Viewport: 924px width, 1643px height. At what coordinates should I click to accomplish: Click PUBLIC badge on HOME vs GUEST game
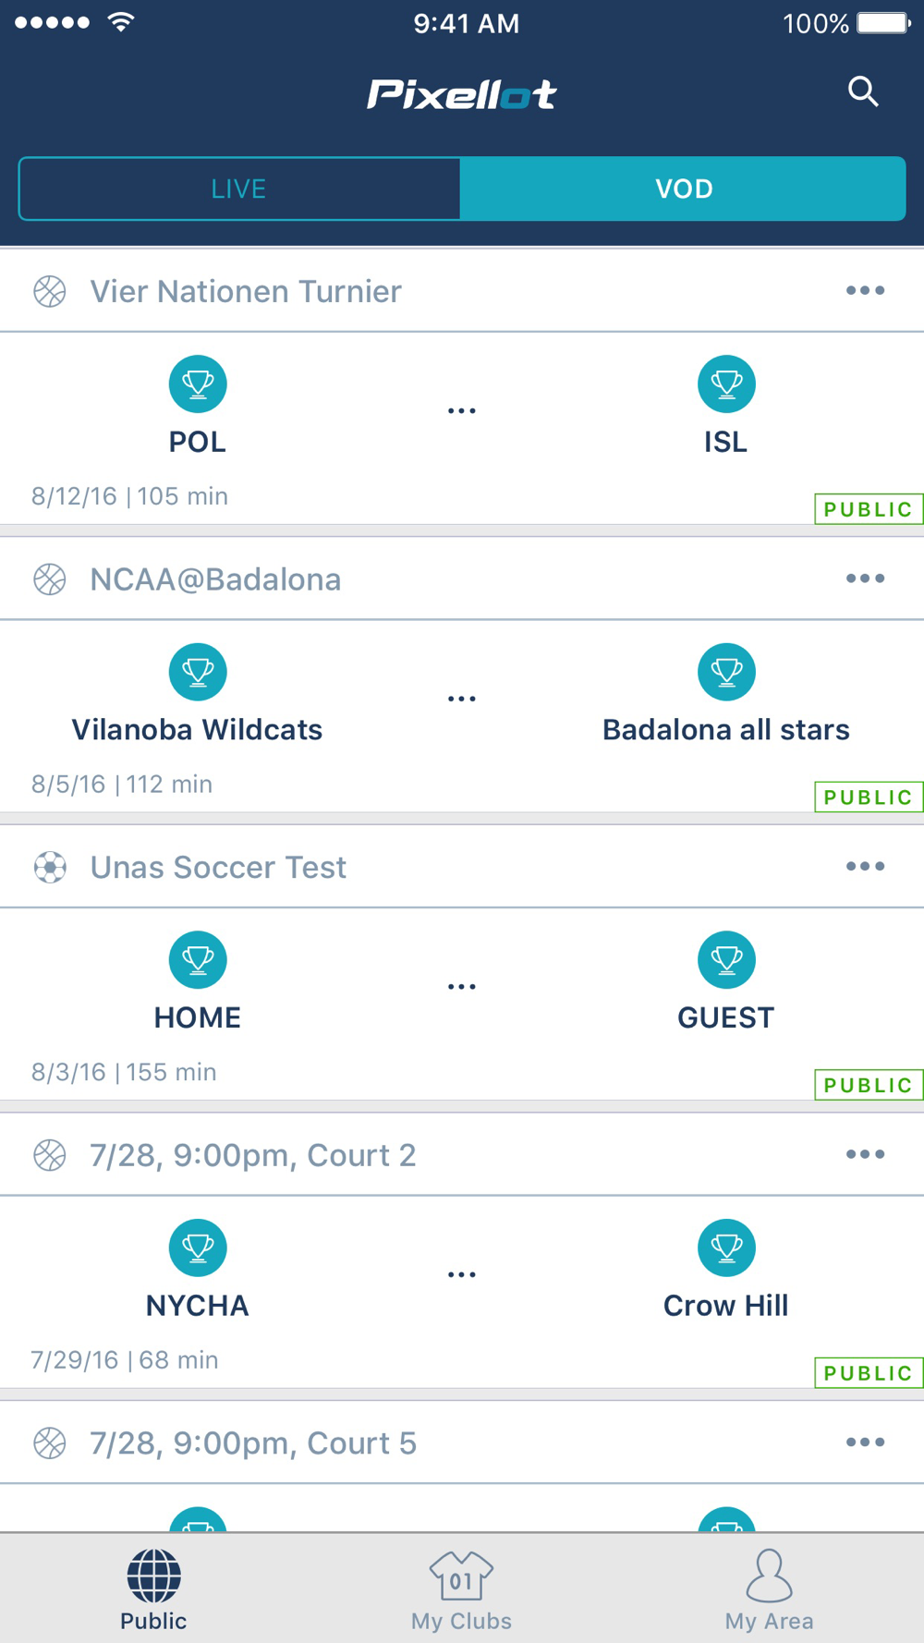pos(868,1085)
